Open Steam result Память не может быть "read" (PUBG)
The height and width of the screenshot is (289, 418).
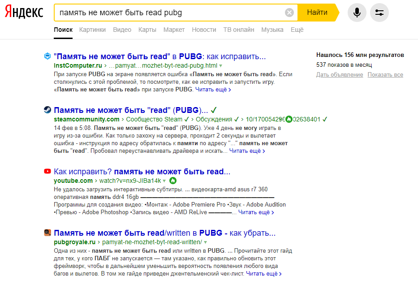coord(131,110)
